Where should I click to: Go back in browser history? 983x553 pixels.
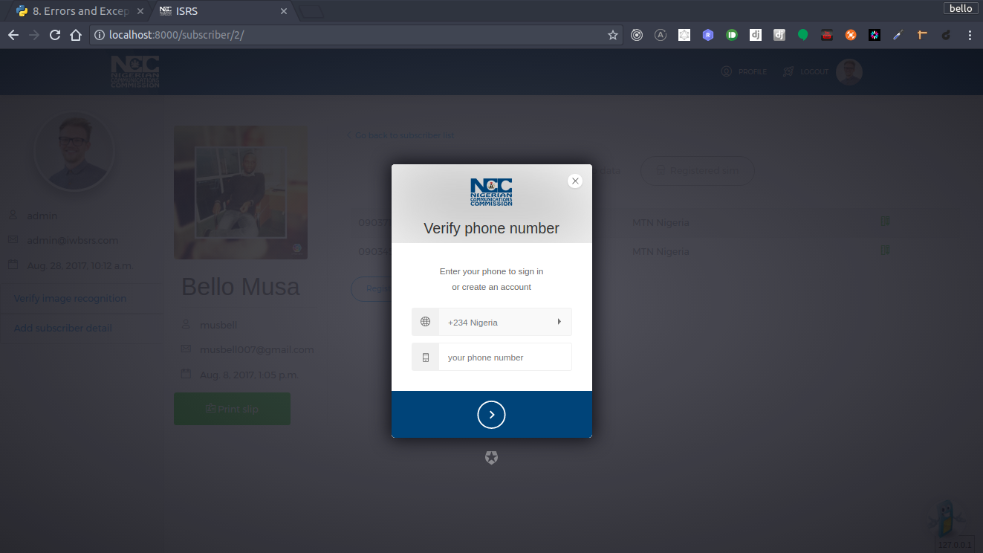click(13, 35)
